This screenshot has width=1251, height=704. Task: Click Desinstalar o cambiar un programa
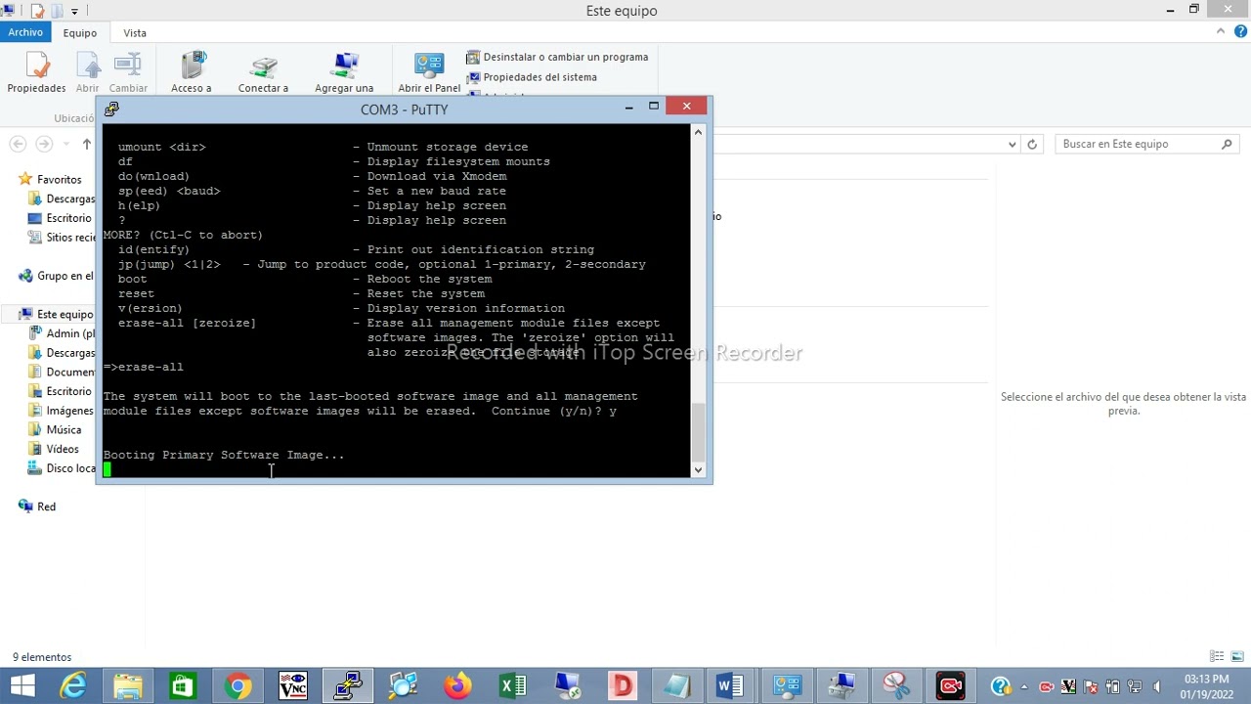(557, 57)
